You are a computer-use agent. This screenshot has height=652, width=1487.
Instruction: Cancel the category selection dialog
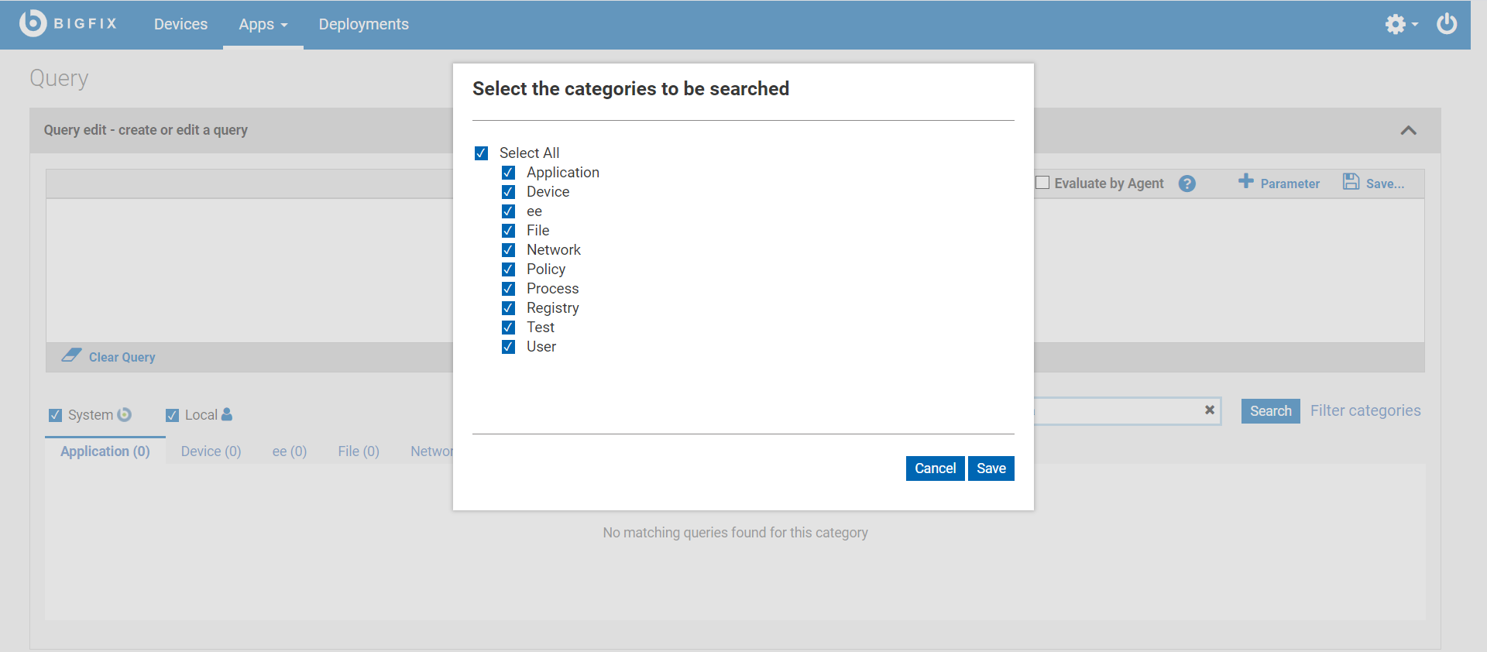pyautogui.click(x=935, y=468)
